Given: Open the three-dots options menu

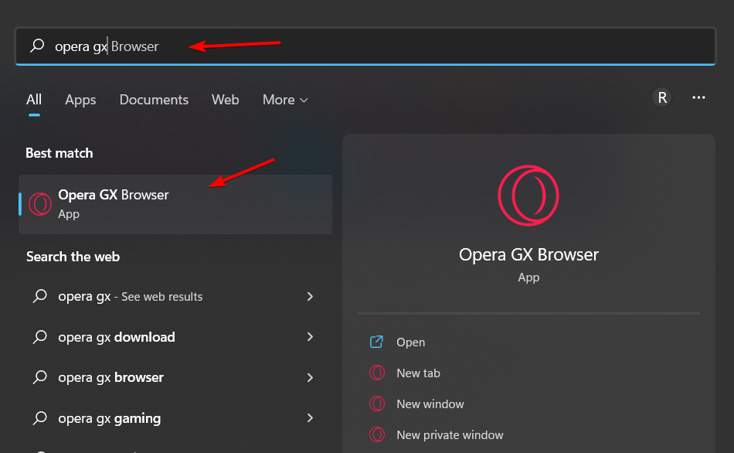Looking at the screenshot, I should click(x=698, y=97).
